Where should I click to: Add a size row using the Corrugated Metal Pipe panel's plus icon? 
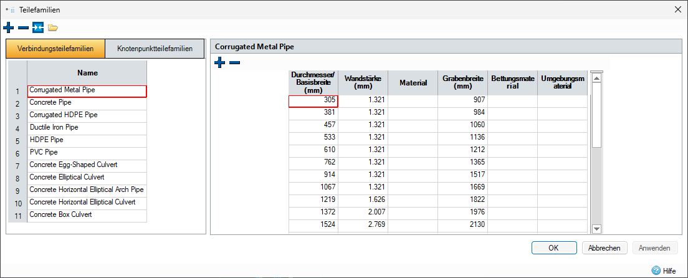(x=220, y=63)
